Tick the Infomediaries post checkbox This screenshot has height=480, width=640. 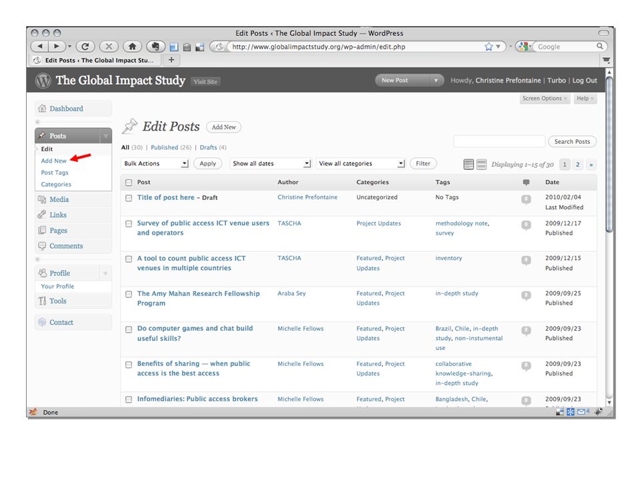pyautogui.click(x=129, y=399)
